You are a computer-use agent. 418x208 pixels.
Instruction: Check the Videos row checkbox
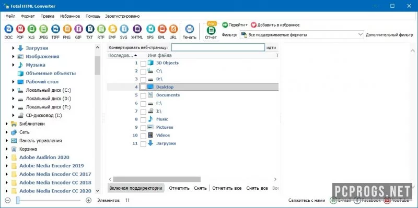(x=143, y=136)
